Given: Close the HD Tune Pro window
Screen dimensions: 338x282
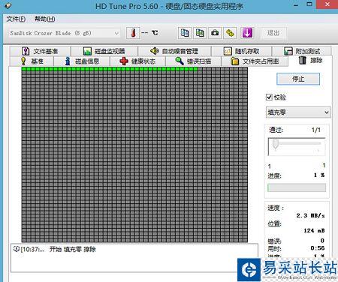Looking at the screenshot, I should click(x=327, y=4).
